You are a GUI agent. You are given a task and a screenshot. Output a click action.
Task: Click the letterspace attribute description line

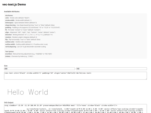21,23
